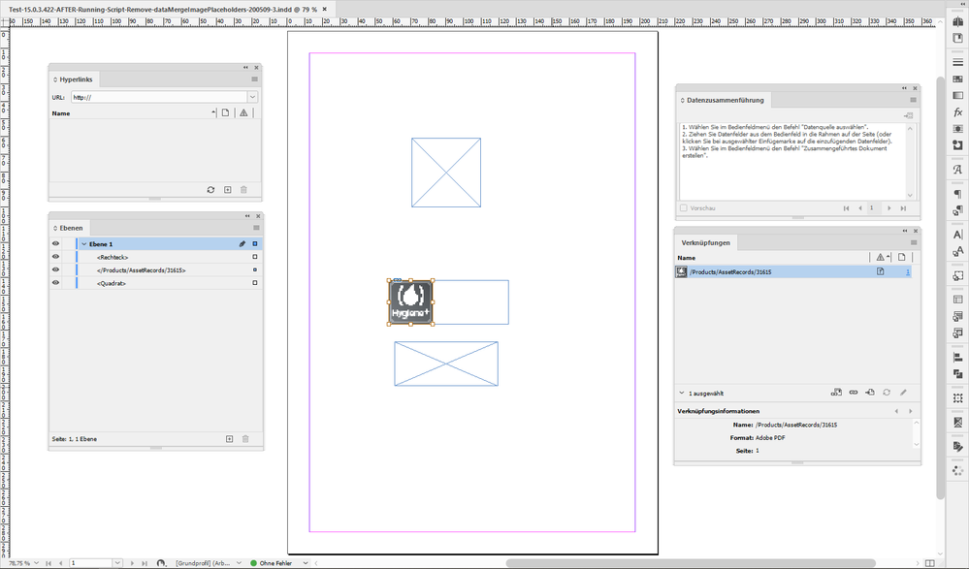Image resolution: width=969 pixels, height=569 pixels.
Task: Hide the Quadrat object eye icon
Action: tap(55, 283)
